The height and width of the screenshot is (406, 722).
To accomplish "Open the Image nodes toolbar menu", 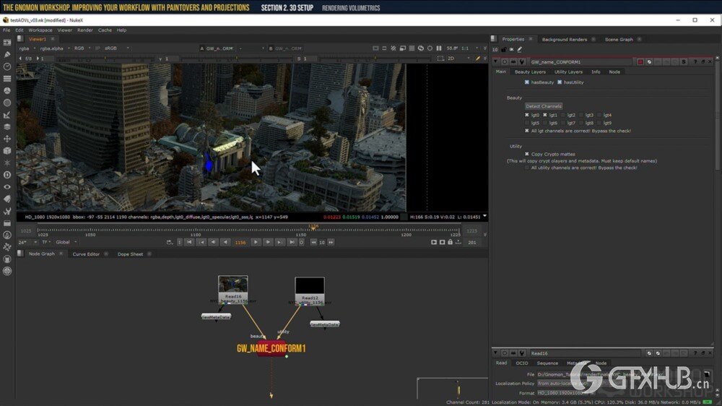I will click(x=7, y=43).
